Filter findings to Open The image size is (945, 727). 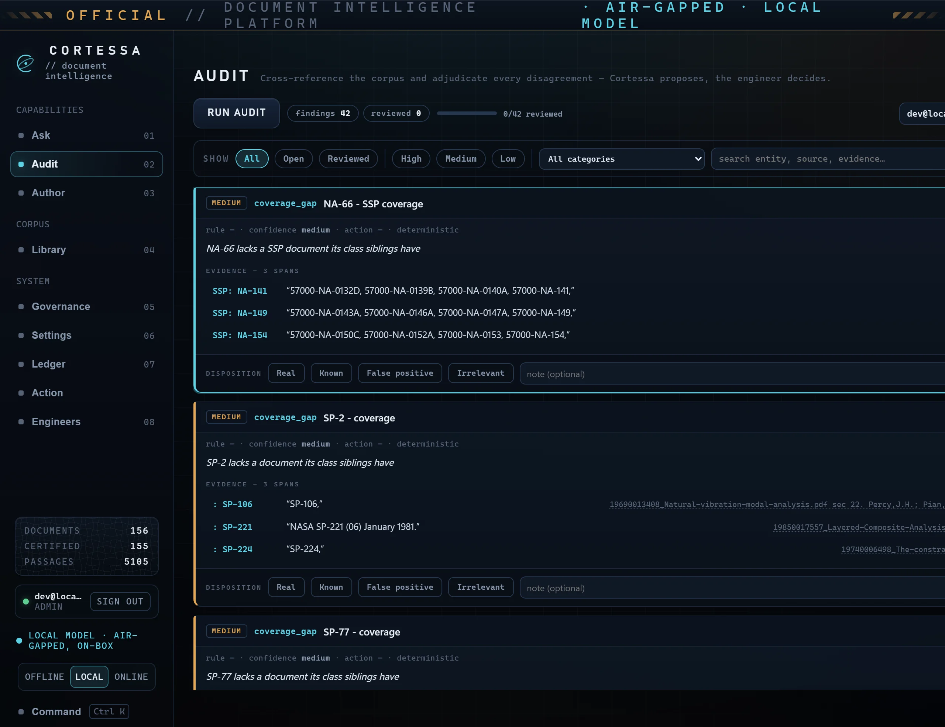click(293, 159)
